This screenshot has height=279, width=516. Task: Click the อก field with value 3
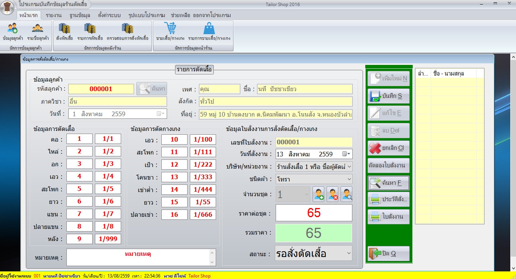point(79,164)
